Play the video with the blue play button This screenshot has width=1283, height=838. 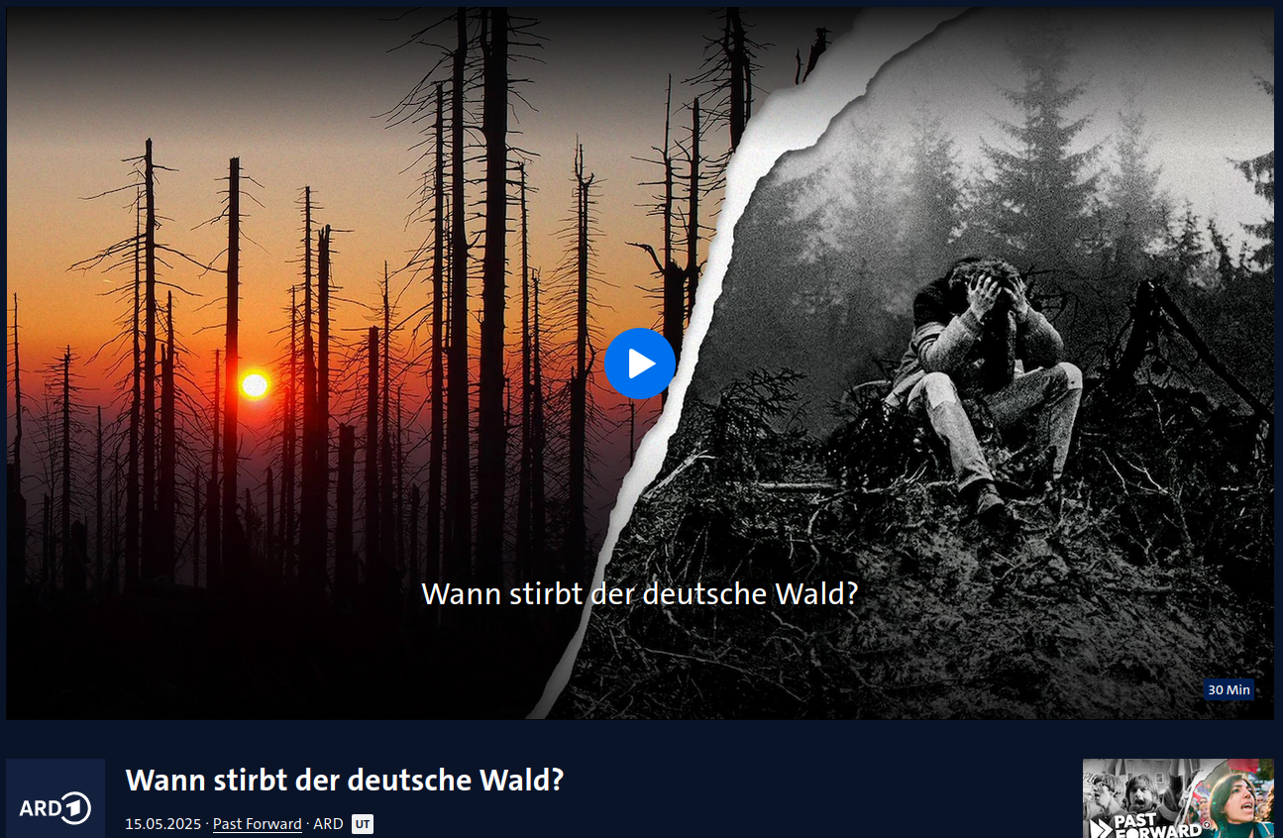[640, 364]
